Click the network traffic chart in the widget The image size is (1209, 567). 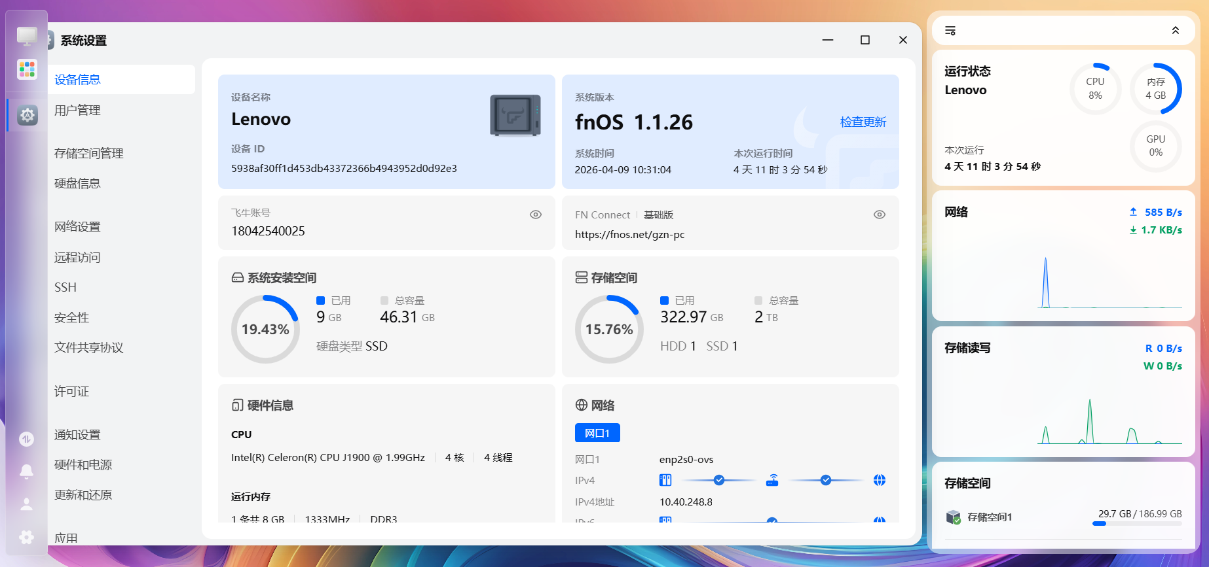tap(1110, 282)
